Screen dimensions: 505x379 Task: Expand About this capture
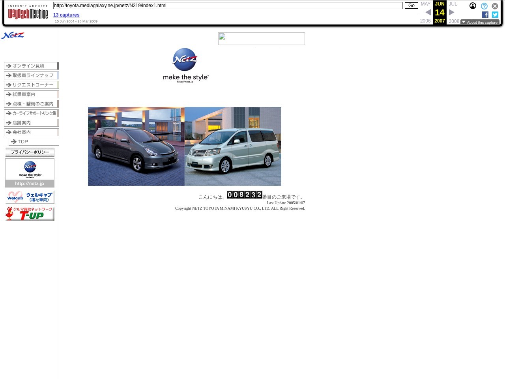tap(480, 22)
